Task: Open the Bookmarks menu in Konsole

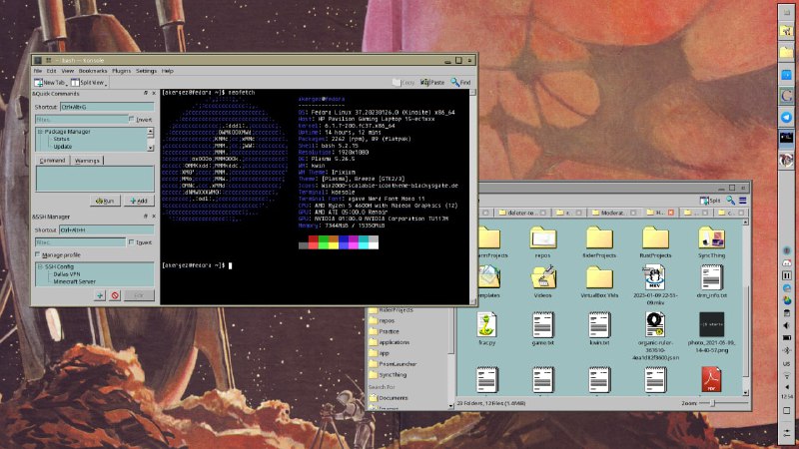Action: pyautogui.click(x=93, y=71)
